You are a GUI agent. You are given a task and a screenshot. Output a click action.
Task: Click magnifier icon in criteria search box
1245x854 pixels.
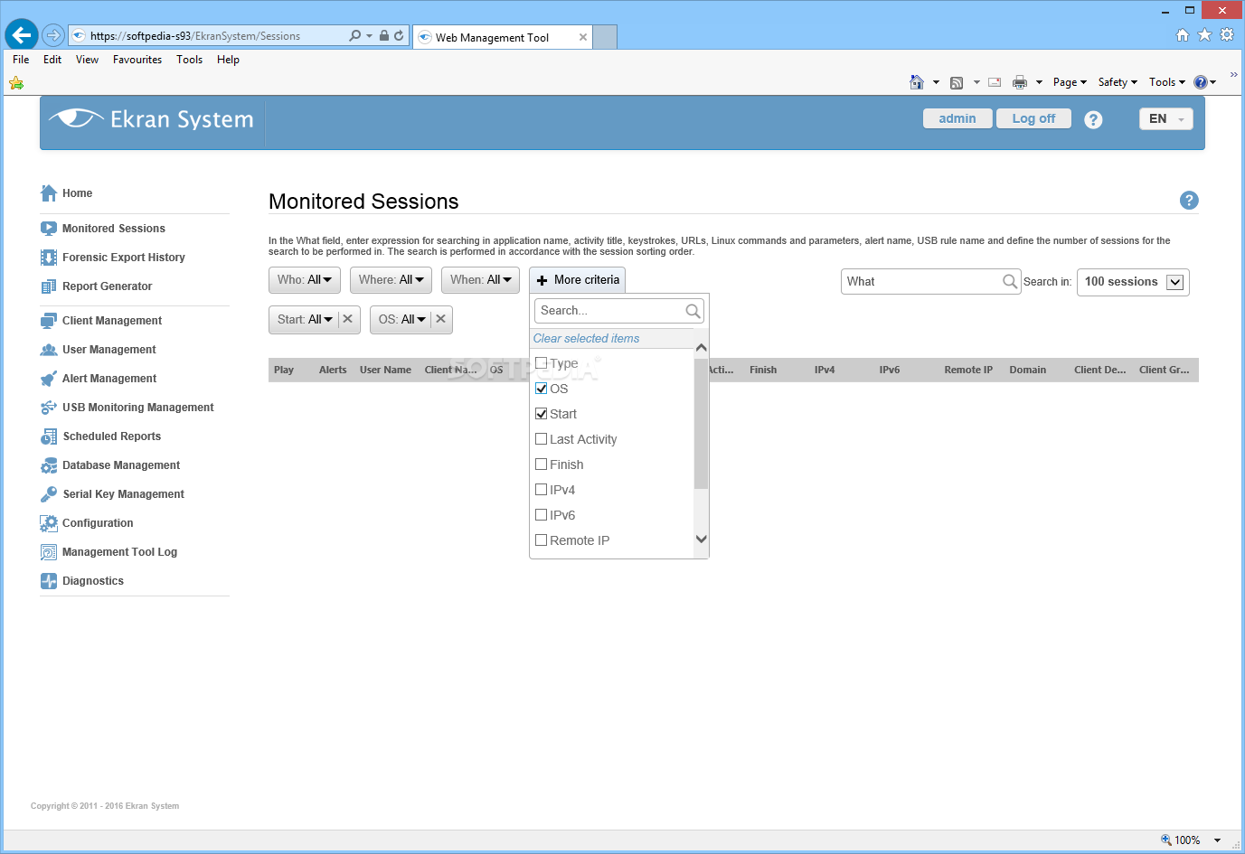(693, 311)
